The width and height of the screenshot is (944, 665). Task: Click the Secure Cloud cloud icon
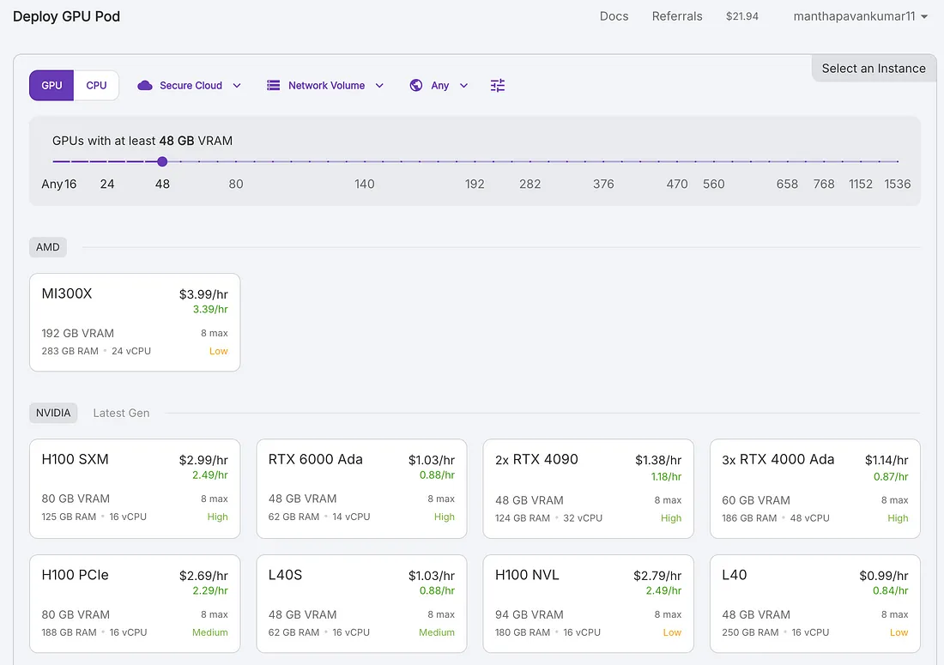[144, 86]
